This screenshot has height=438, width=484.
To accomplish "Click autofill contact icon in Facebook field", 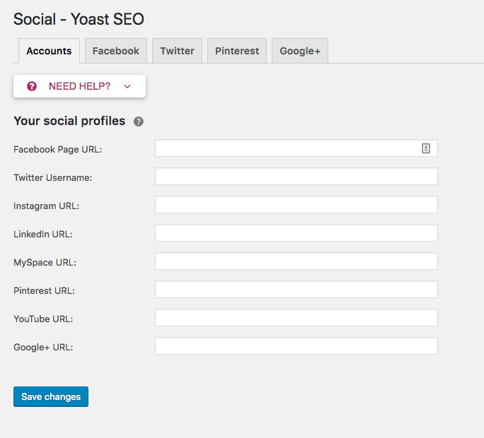I will (426, 148).
